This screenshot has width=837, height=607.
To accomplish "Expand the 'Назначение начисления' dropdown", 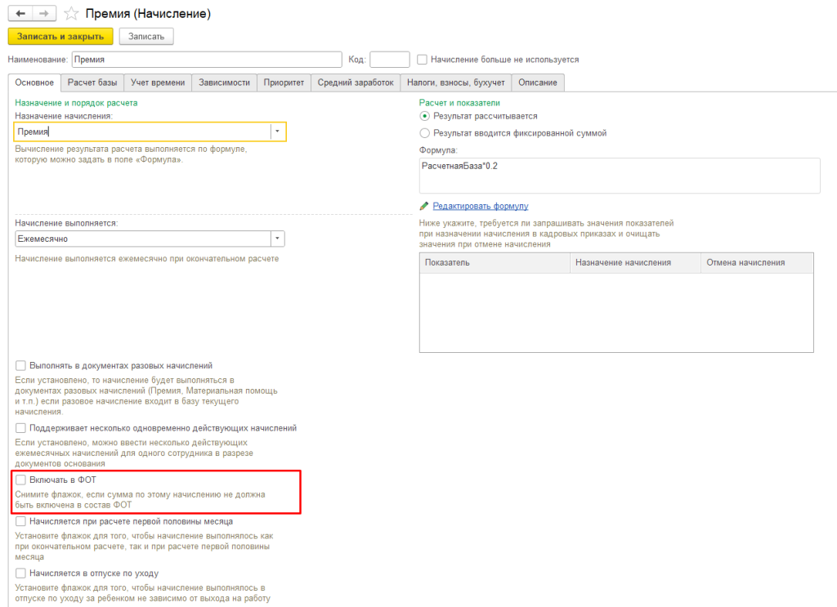I will (278, 132).
